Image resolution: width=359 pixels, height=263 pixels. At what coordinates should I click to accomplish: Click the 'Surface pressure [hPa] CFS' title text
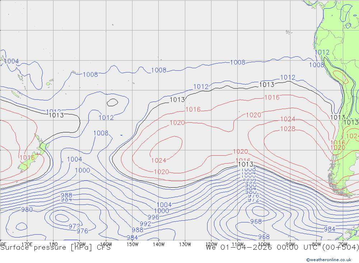pyautogui.click(x=55, y=248)
